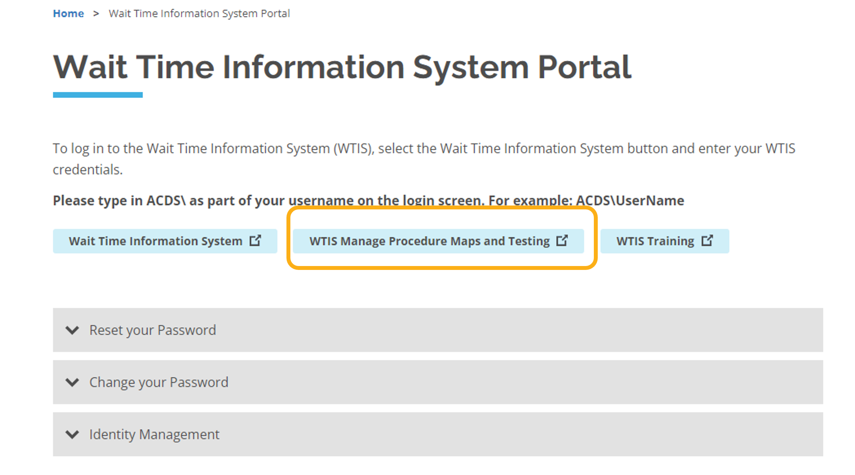Click external-link icon on Manage Procedure Maps button

(562, 240)
